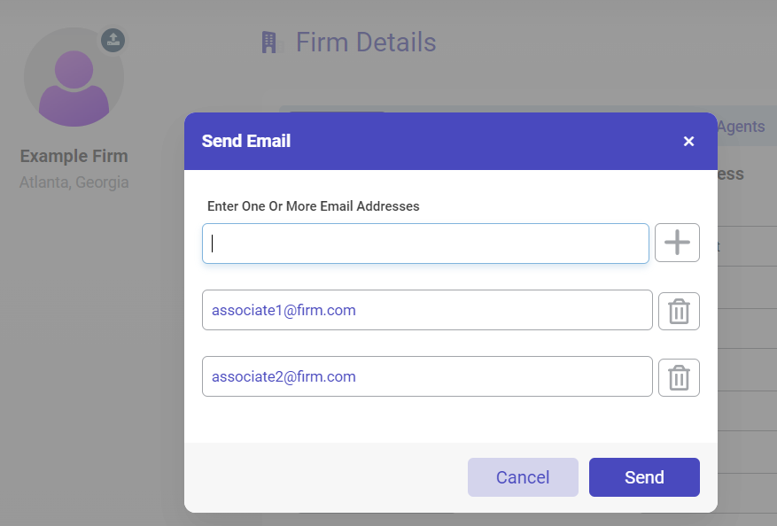Focus the empty email address input
The image size is (777, 526).
(x=425, y=244)
